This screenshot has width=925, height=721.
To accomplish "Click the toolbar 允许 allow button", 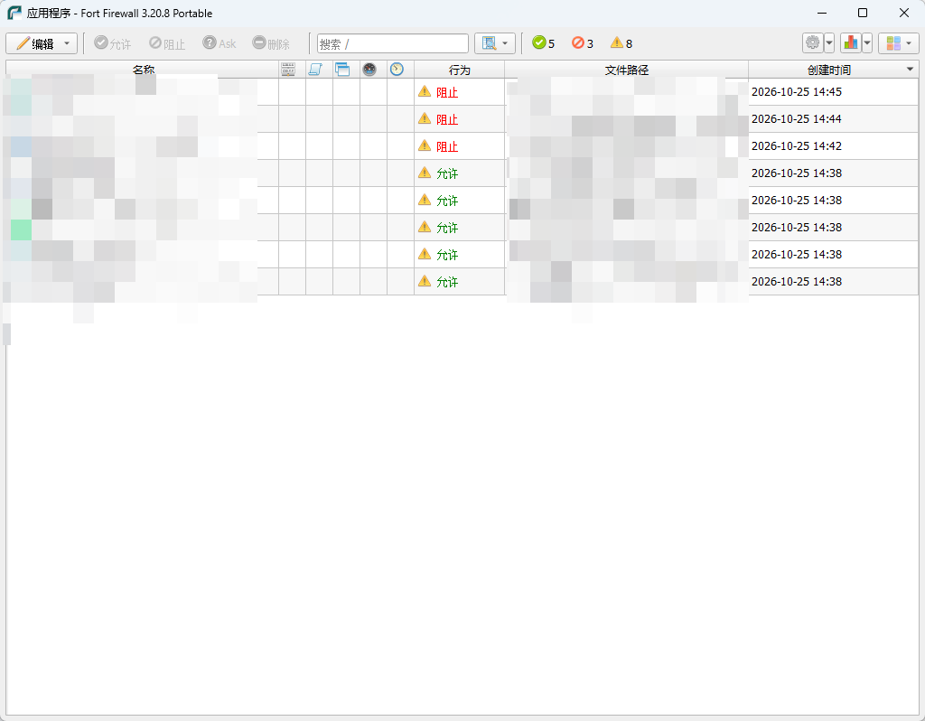I will 113,43.
